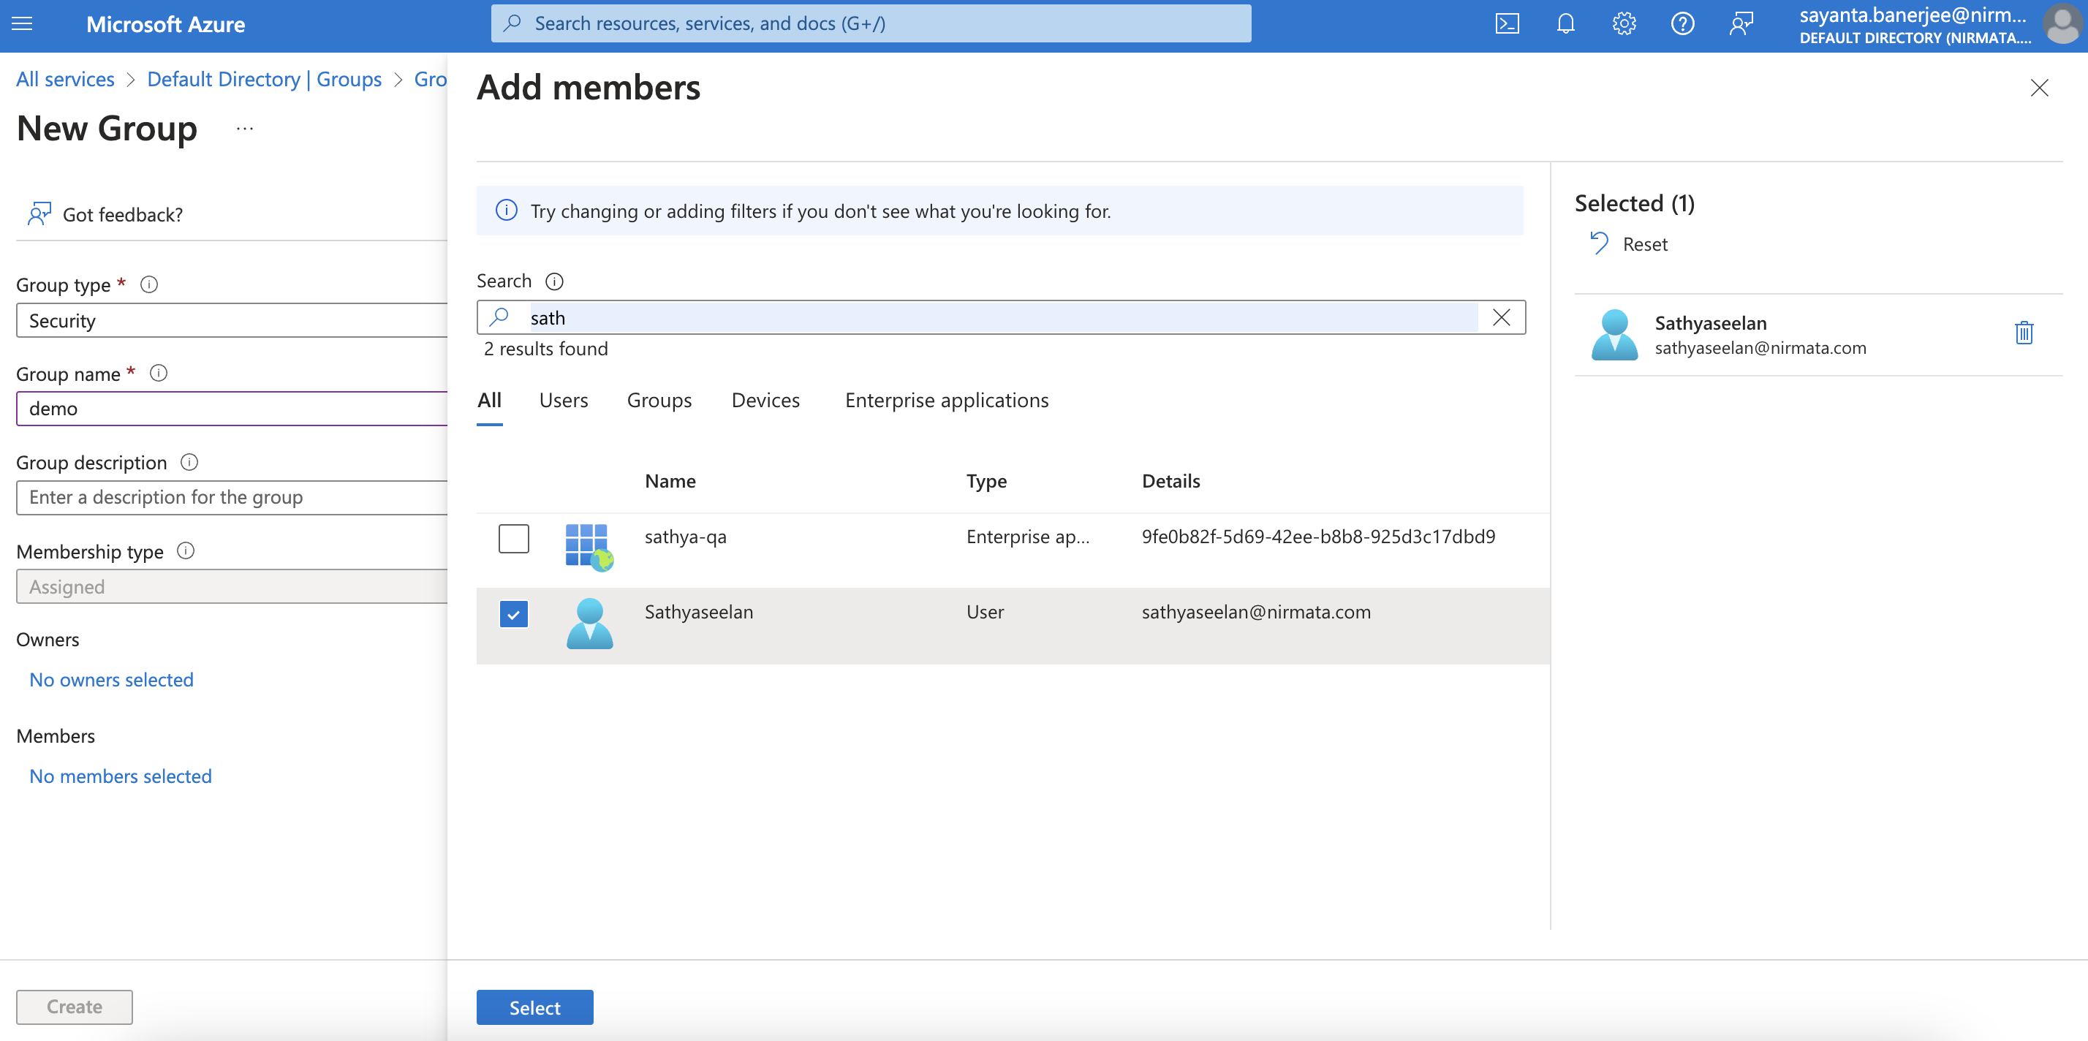
Task: Click the Type column header
Action: tap(986, 481)
